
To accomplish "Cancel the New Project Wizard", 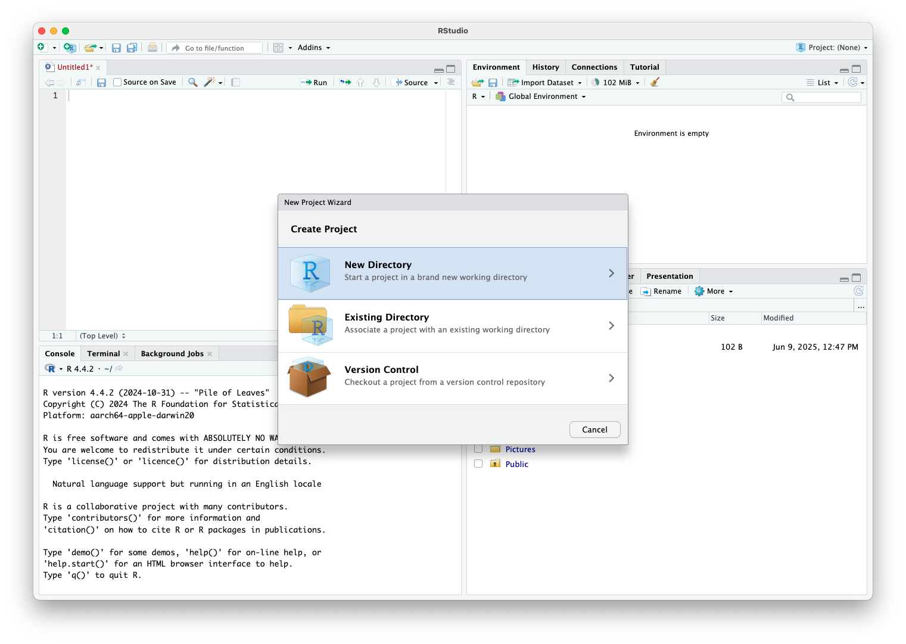I will click(594, 430).
